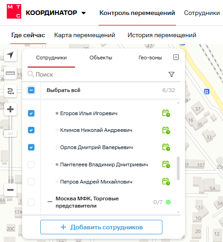
Task: Click the list scroll-up arrow
Action: pos(178,102)
